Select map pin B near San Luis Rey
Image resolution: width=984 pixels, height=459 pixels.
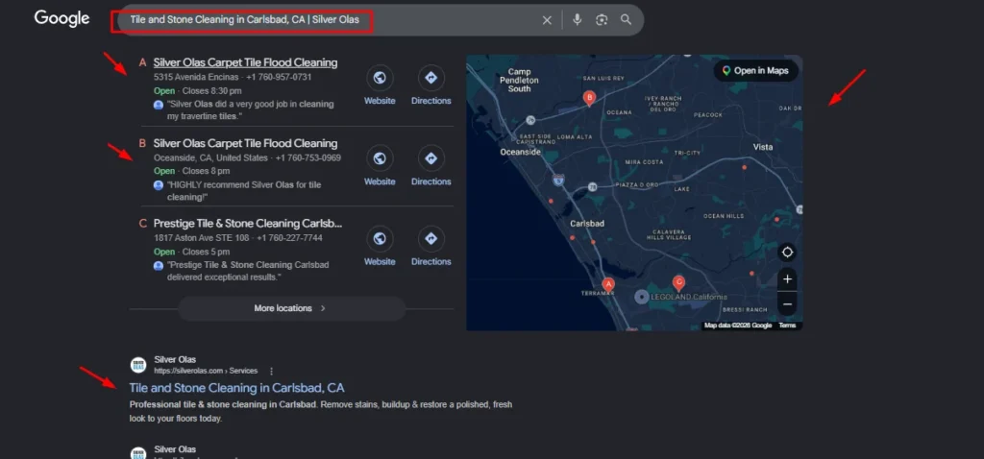tap(589, 98)
